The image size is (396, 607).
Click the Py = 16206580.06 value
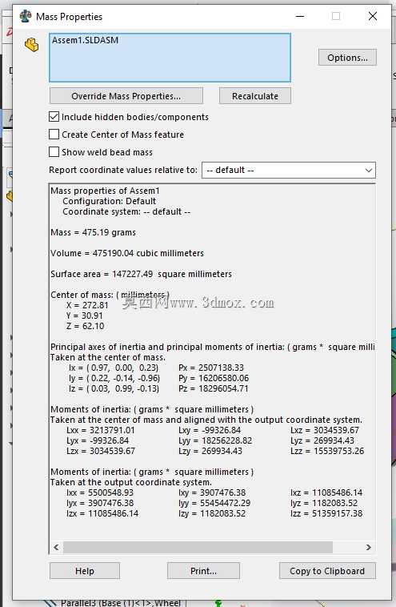click(214, 378)
